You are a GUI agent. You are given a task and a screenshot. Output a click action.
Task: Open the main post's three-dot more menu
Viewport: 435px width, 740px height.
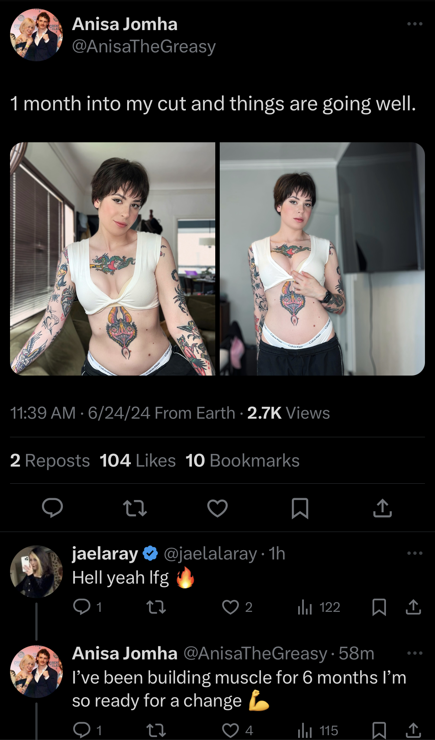pos(415,24)
